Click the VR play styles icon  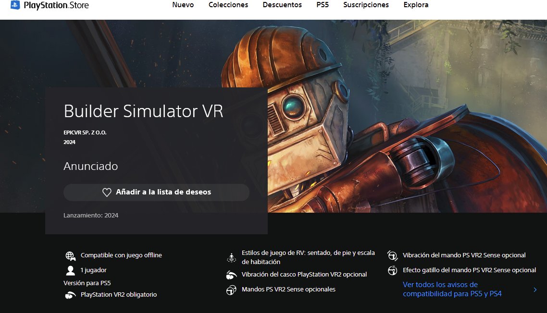pyautogui.click(x=232, y=258)
